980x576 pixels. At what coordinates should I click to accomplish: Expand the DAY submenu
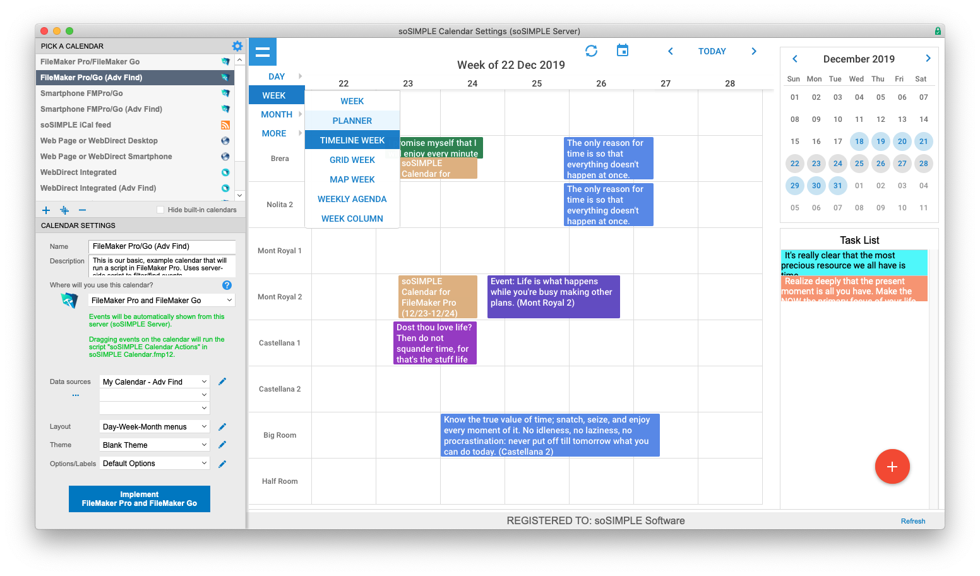[x=277, y=76]
